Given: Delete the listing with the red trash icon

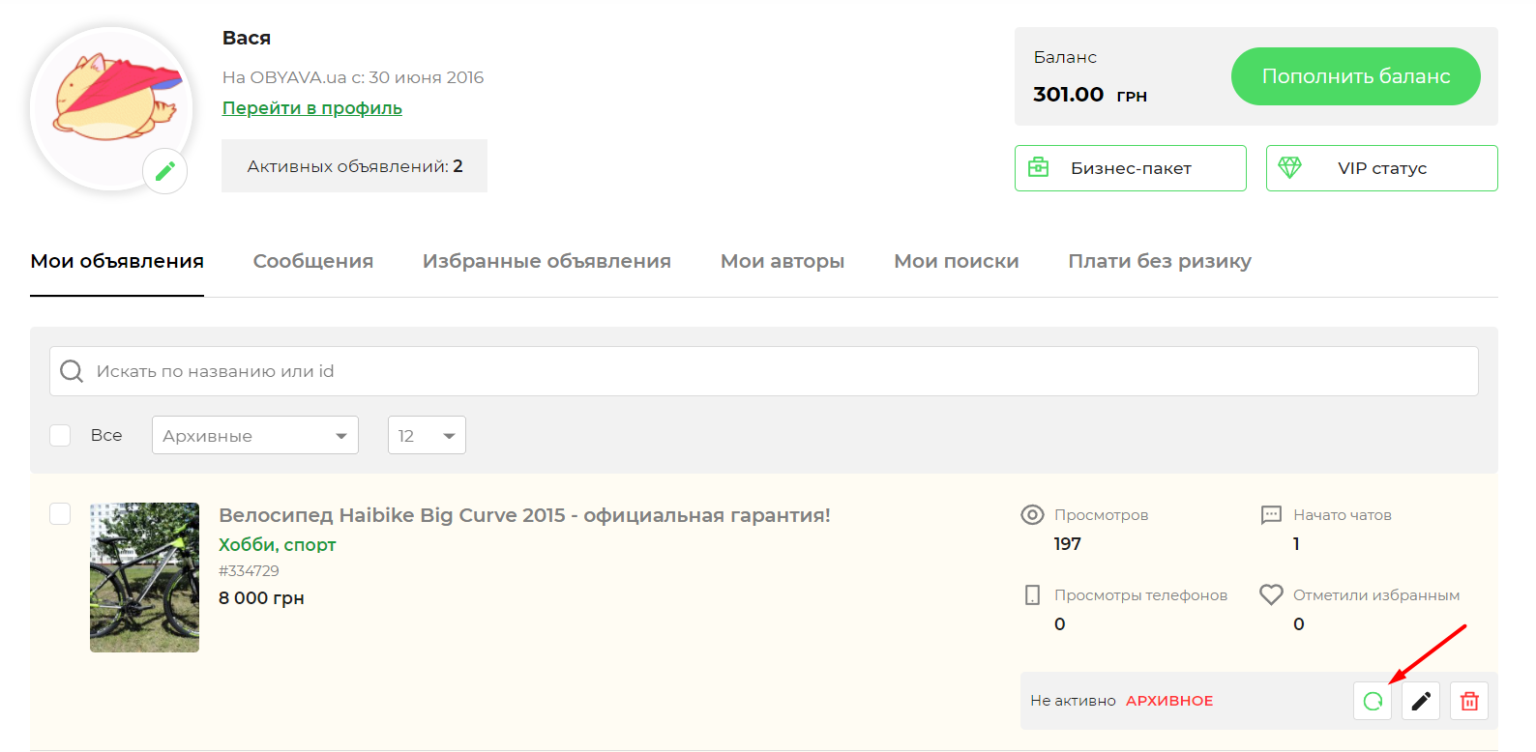Looking at the screenshot, I should (x=1468, y=701).
